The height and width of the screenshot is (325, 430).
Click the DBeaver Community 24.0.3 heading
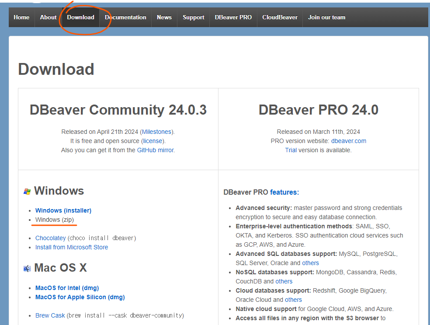(118, 110)
